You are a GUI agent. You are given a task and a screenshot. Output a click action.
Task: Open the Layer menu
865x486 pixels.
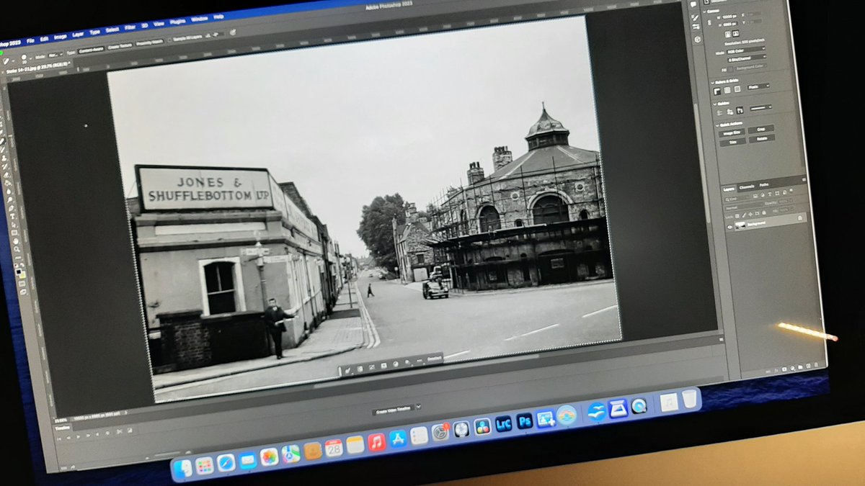coord(78,35)
